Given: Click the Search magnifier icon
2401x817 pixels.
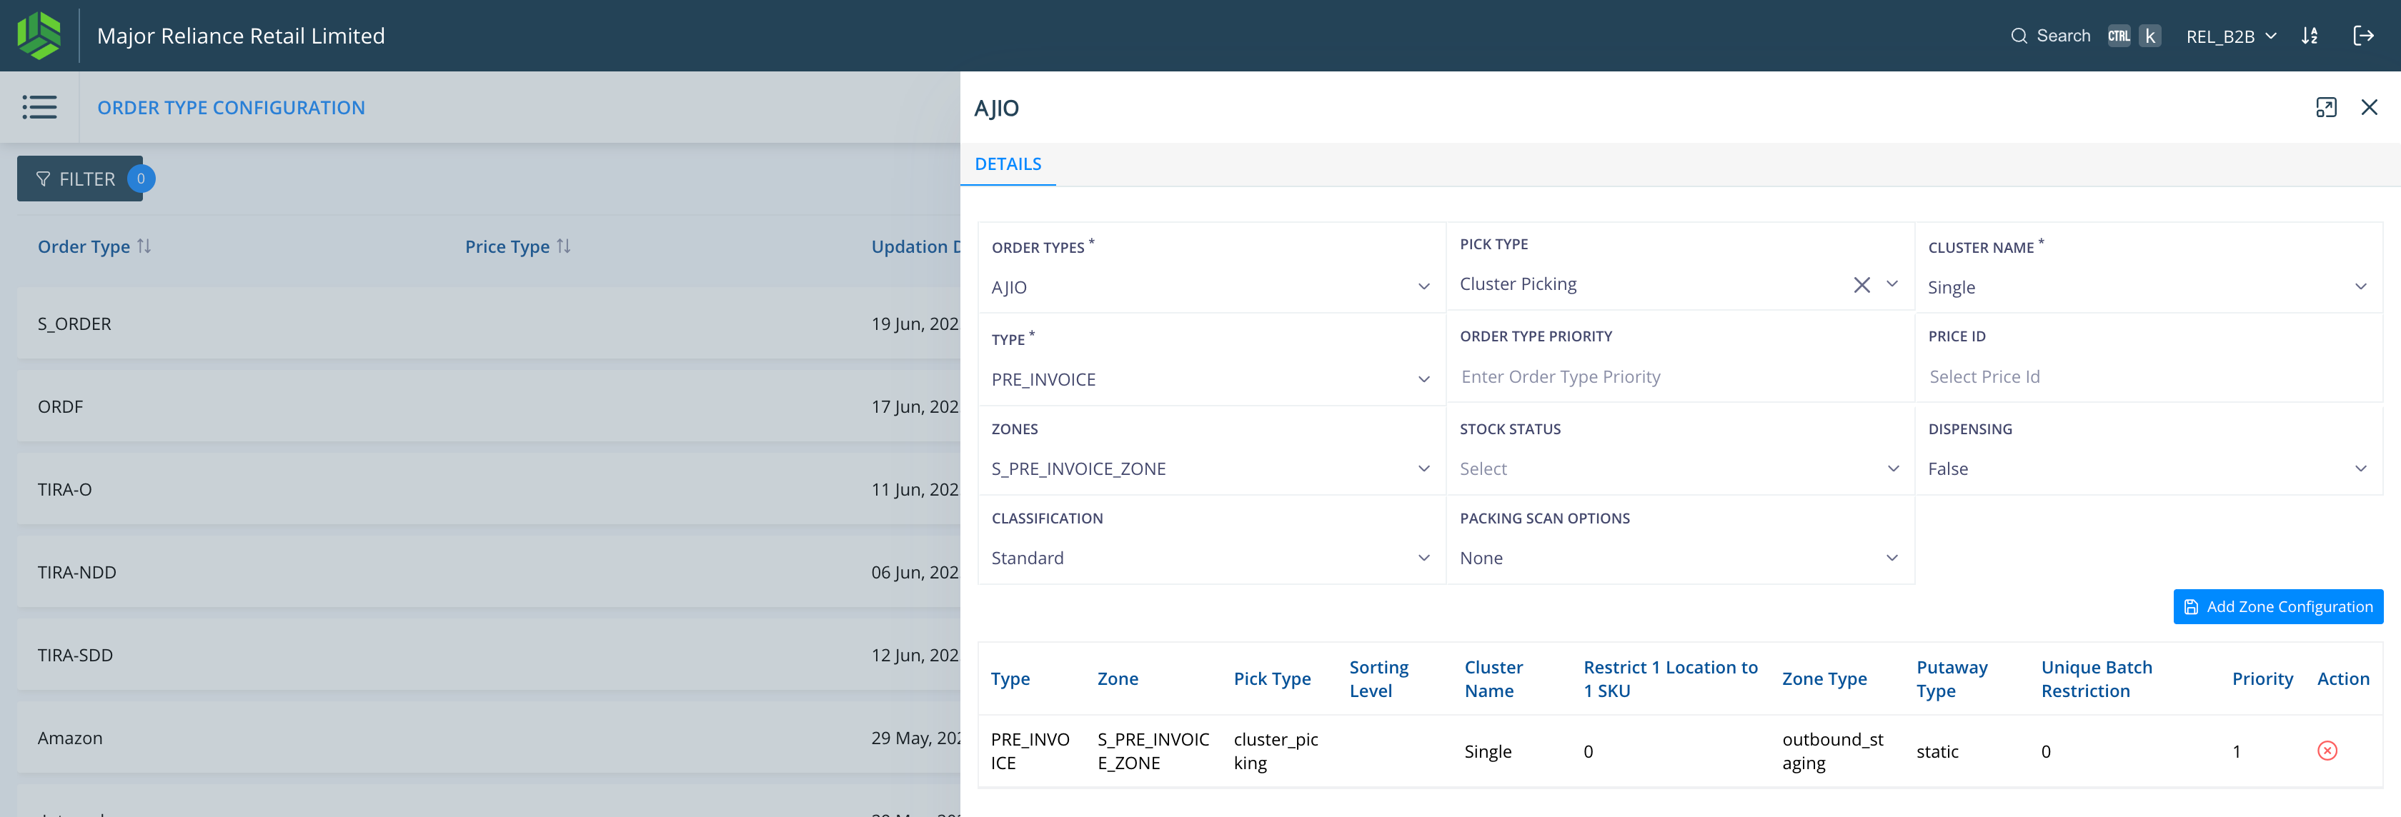Looking at the screenshot, I should coord(2019,36).
